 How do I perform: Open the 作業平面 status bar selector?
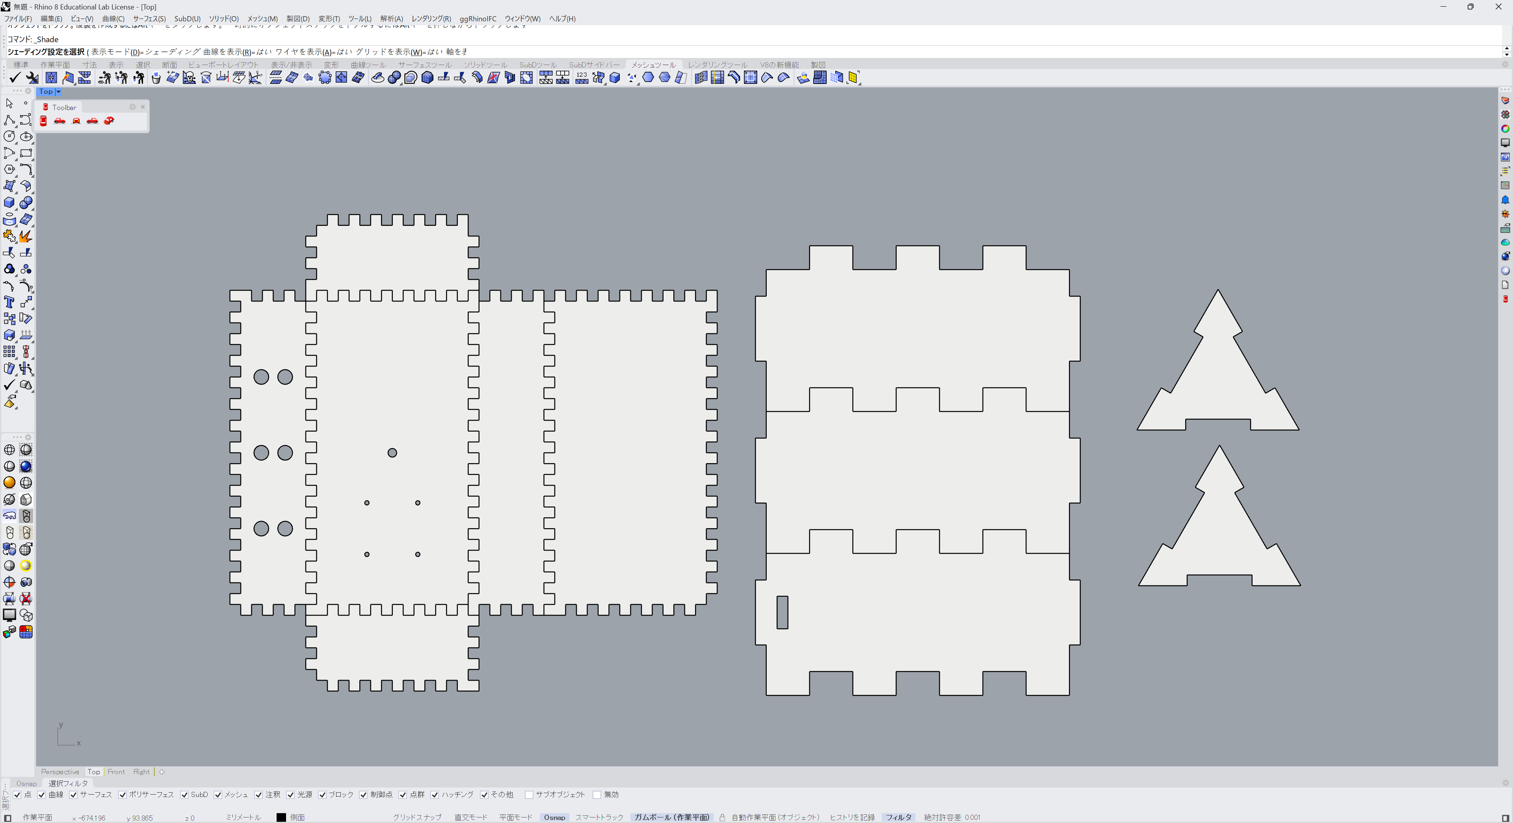(x=37, y=818)
